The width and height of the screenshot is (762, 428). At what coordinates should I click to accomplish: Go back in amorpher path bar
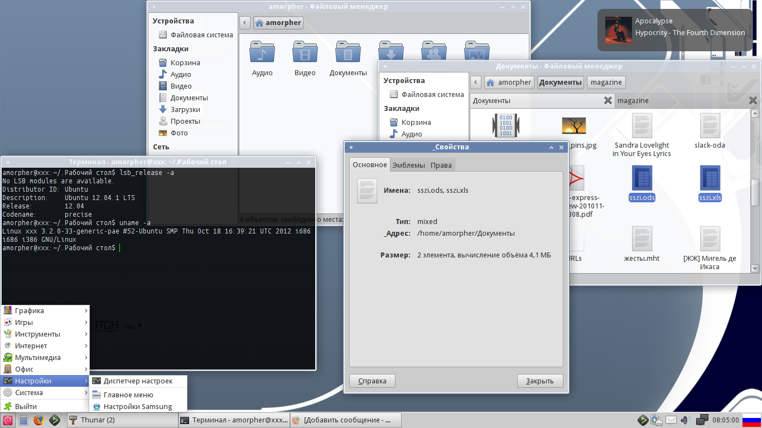click(245, 23)
